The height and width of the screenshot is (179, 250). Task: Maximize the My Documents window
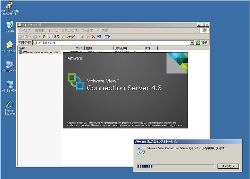[x=203, y=25]
